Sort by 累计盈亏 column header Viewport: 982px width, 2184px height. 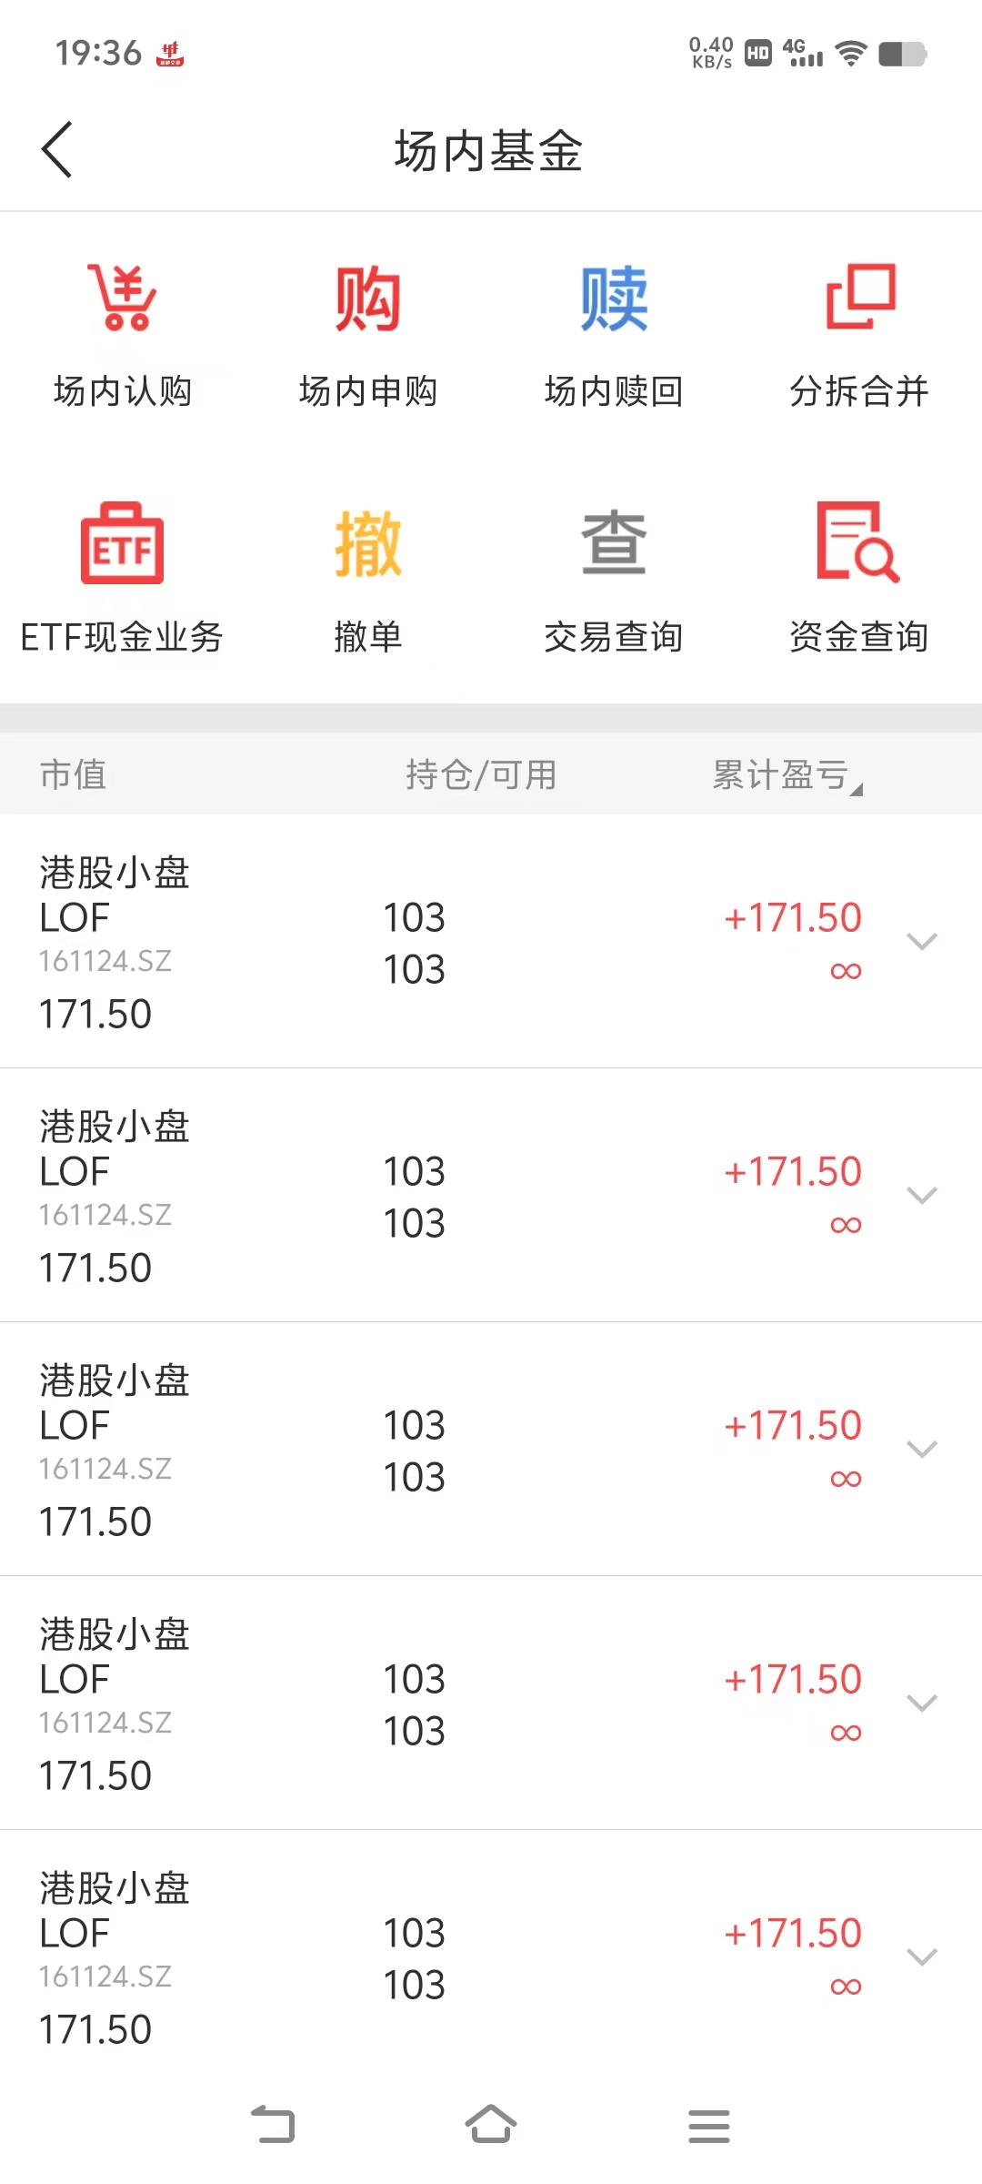coord(787,775)
